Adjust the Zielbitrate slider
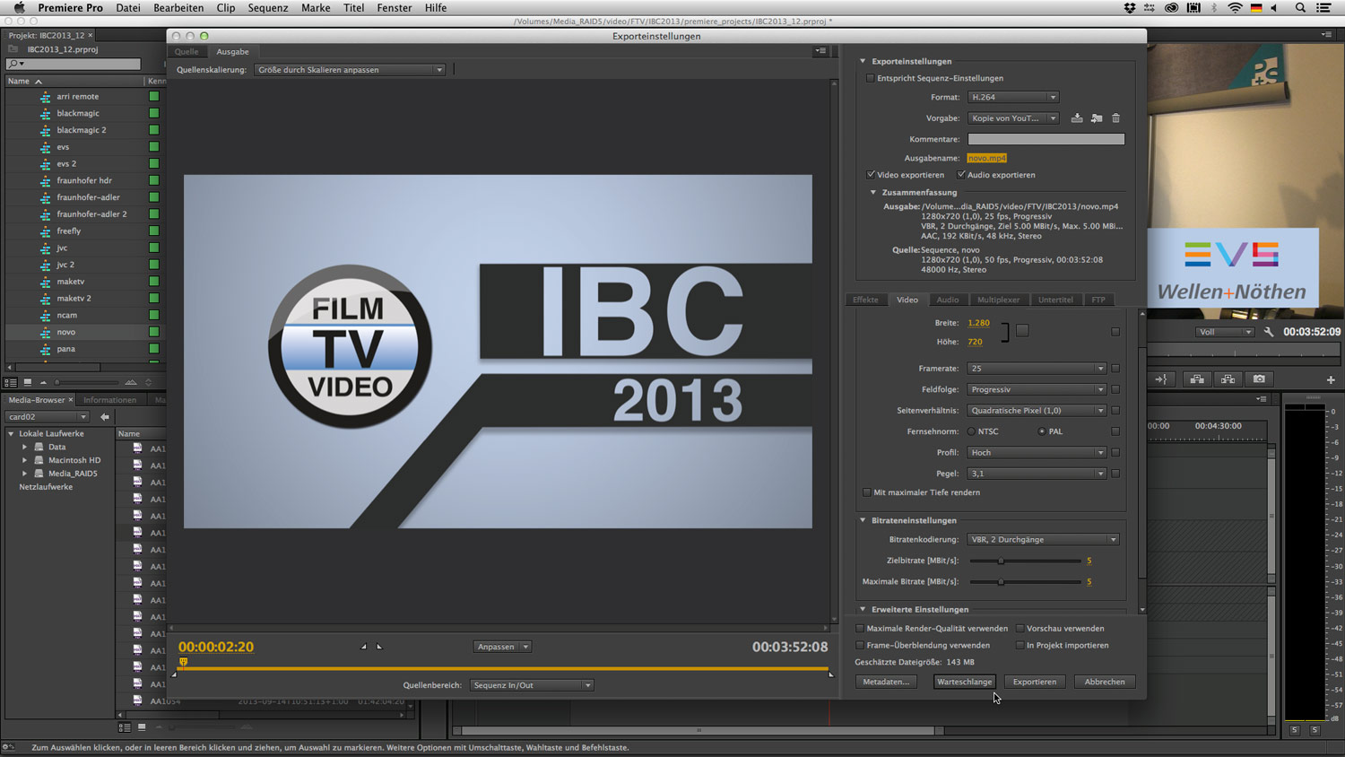This screenshot has width=1345, height=757. (1001, 561)
